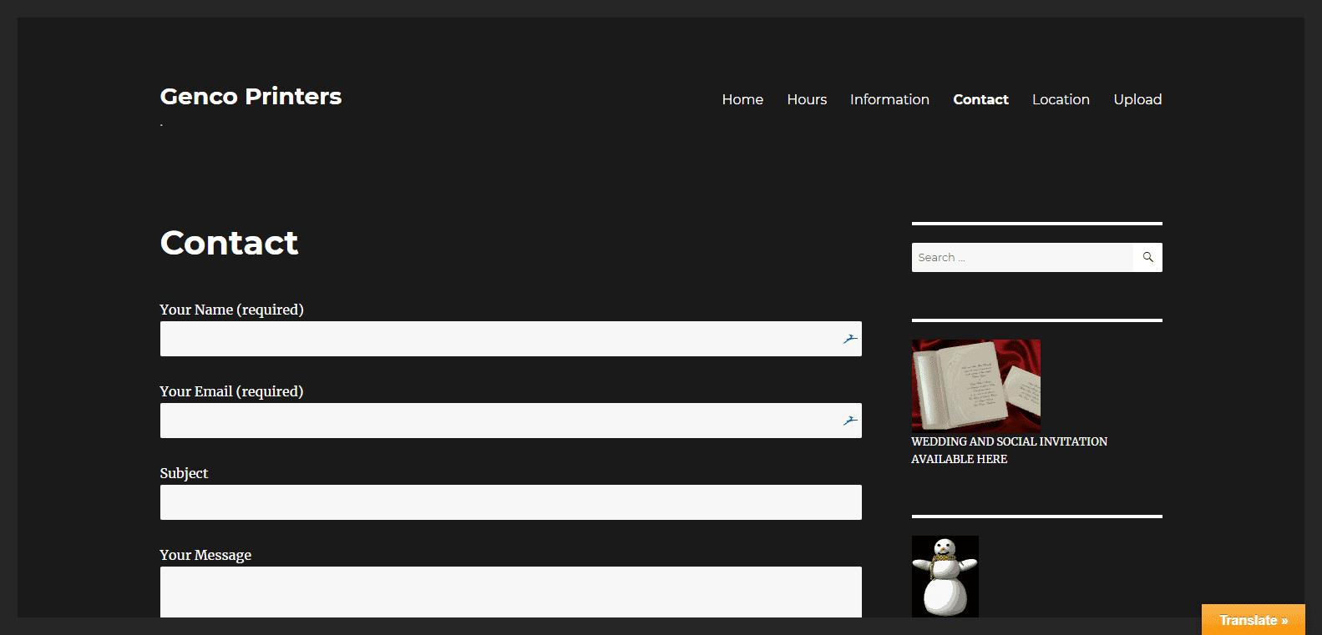Image resolution: width=1322 pixels, height=635 pixels.
Task: Select the Subject input field
Action: coord(510,502)
